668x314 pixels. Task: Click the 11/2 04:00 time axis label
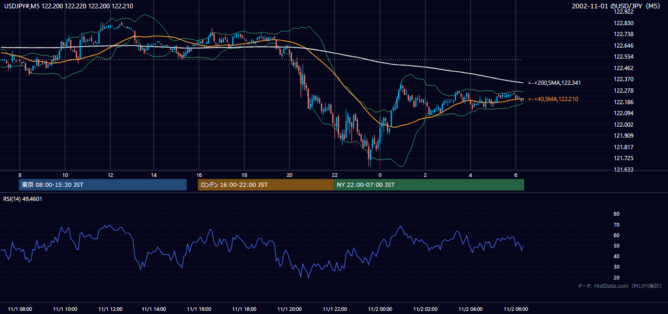coord(470,309)
